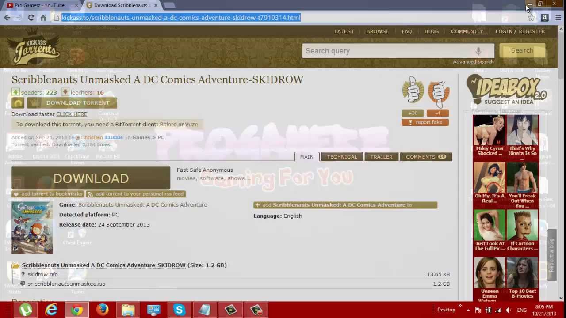
Task: Open the LATEST menu item
Action: point(344,31)
